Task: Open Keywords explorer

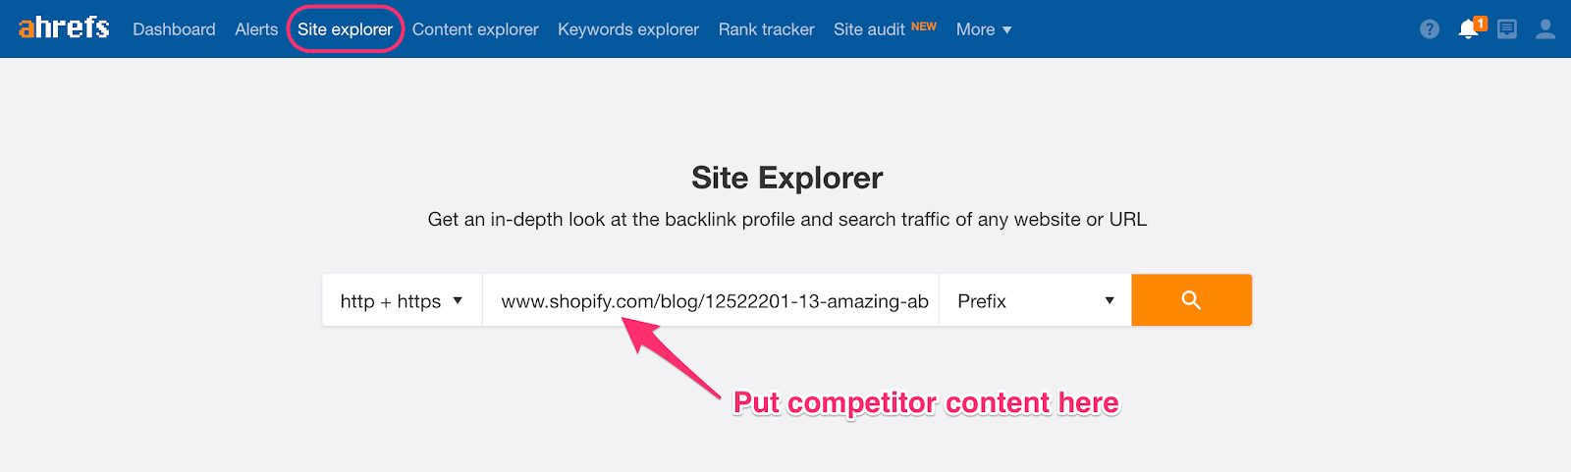Action: tap(628, 29)
